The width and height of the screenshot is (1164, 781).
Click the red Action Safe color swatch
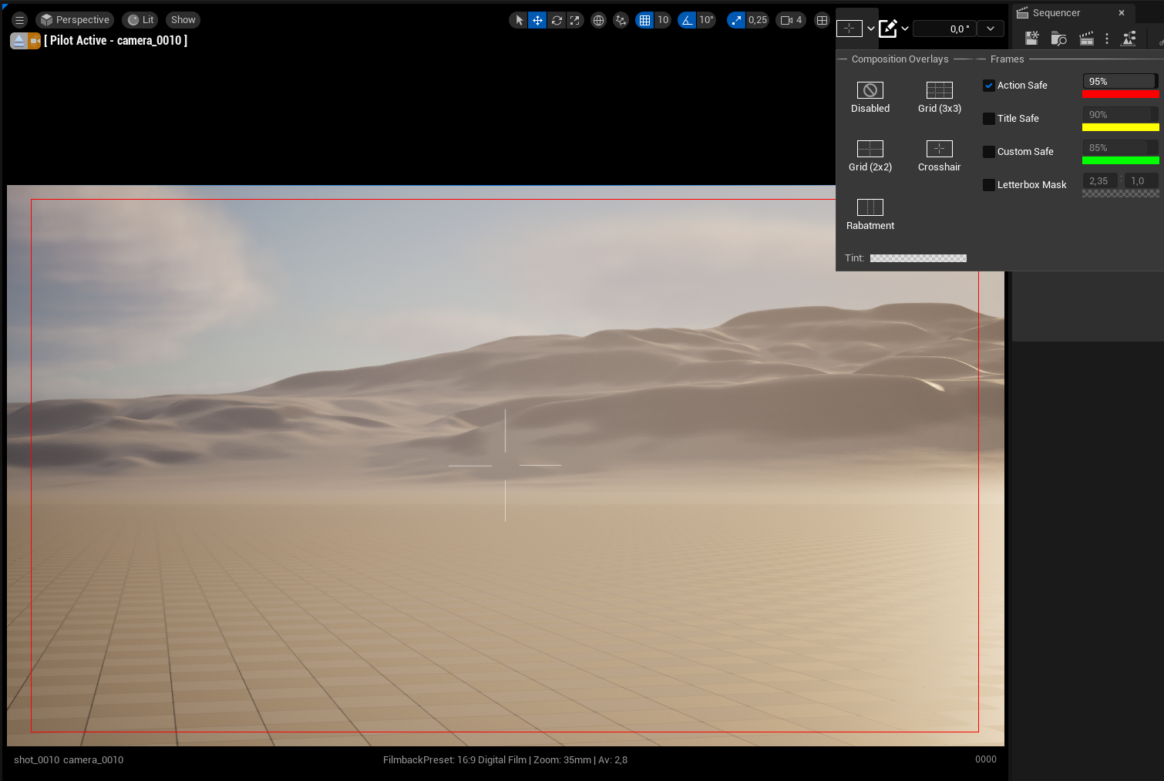pyautogui.click(x=1121, y=94)
